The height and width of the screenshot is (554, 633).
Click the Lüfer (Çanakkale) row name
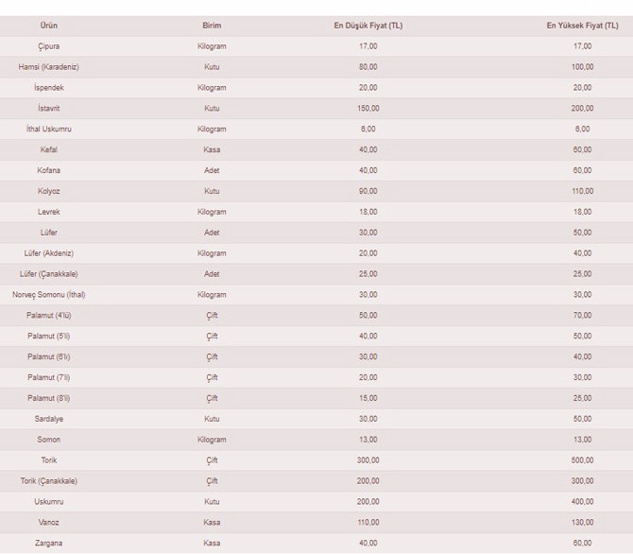pyautogui.click(x=49, y=274)
